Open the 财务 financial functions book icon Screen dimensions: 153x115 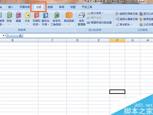pos(9,15)
